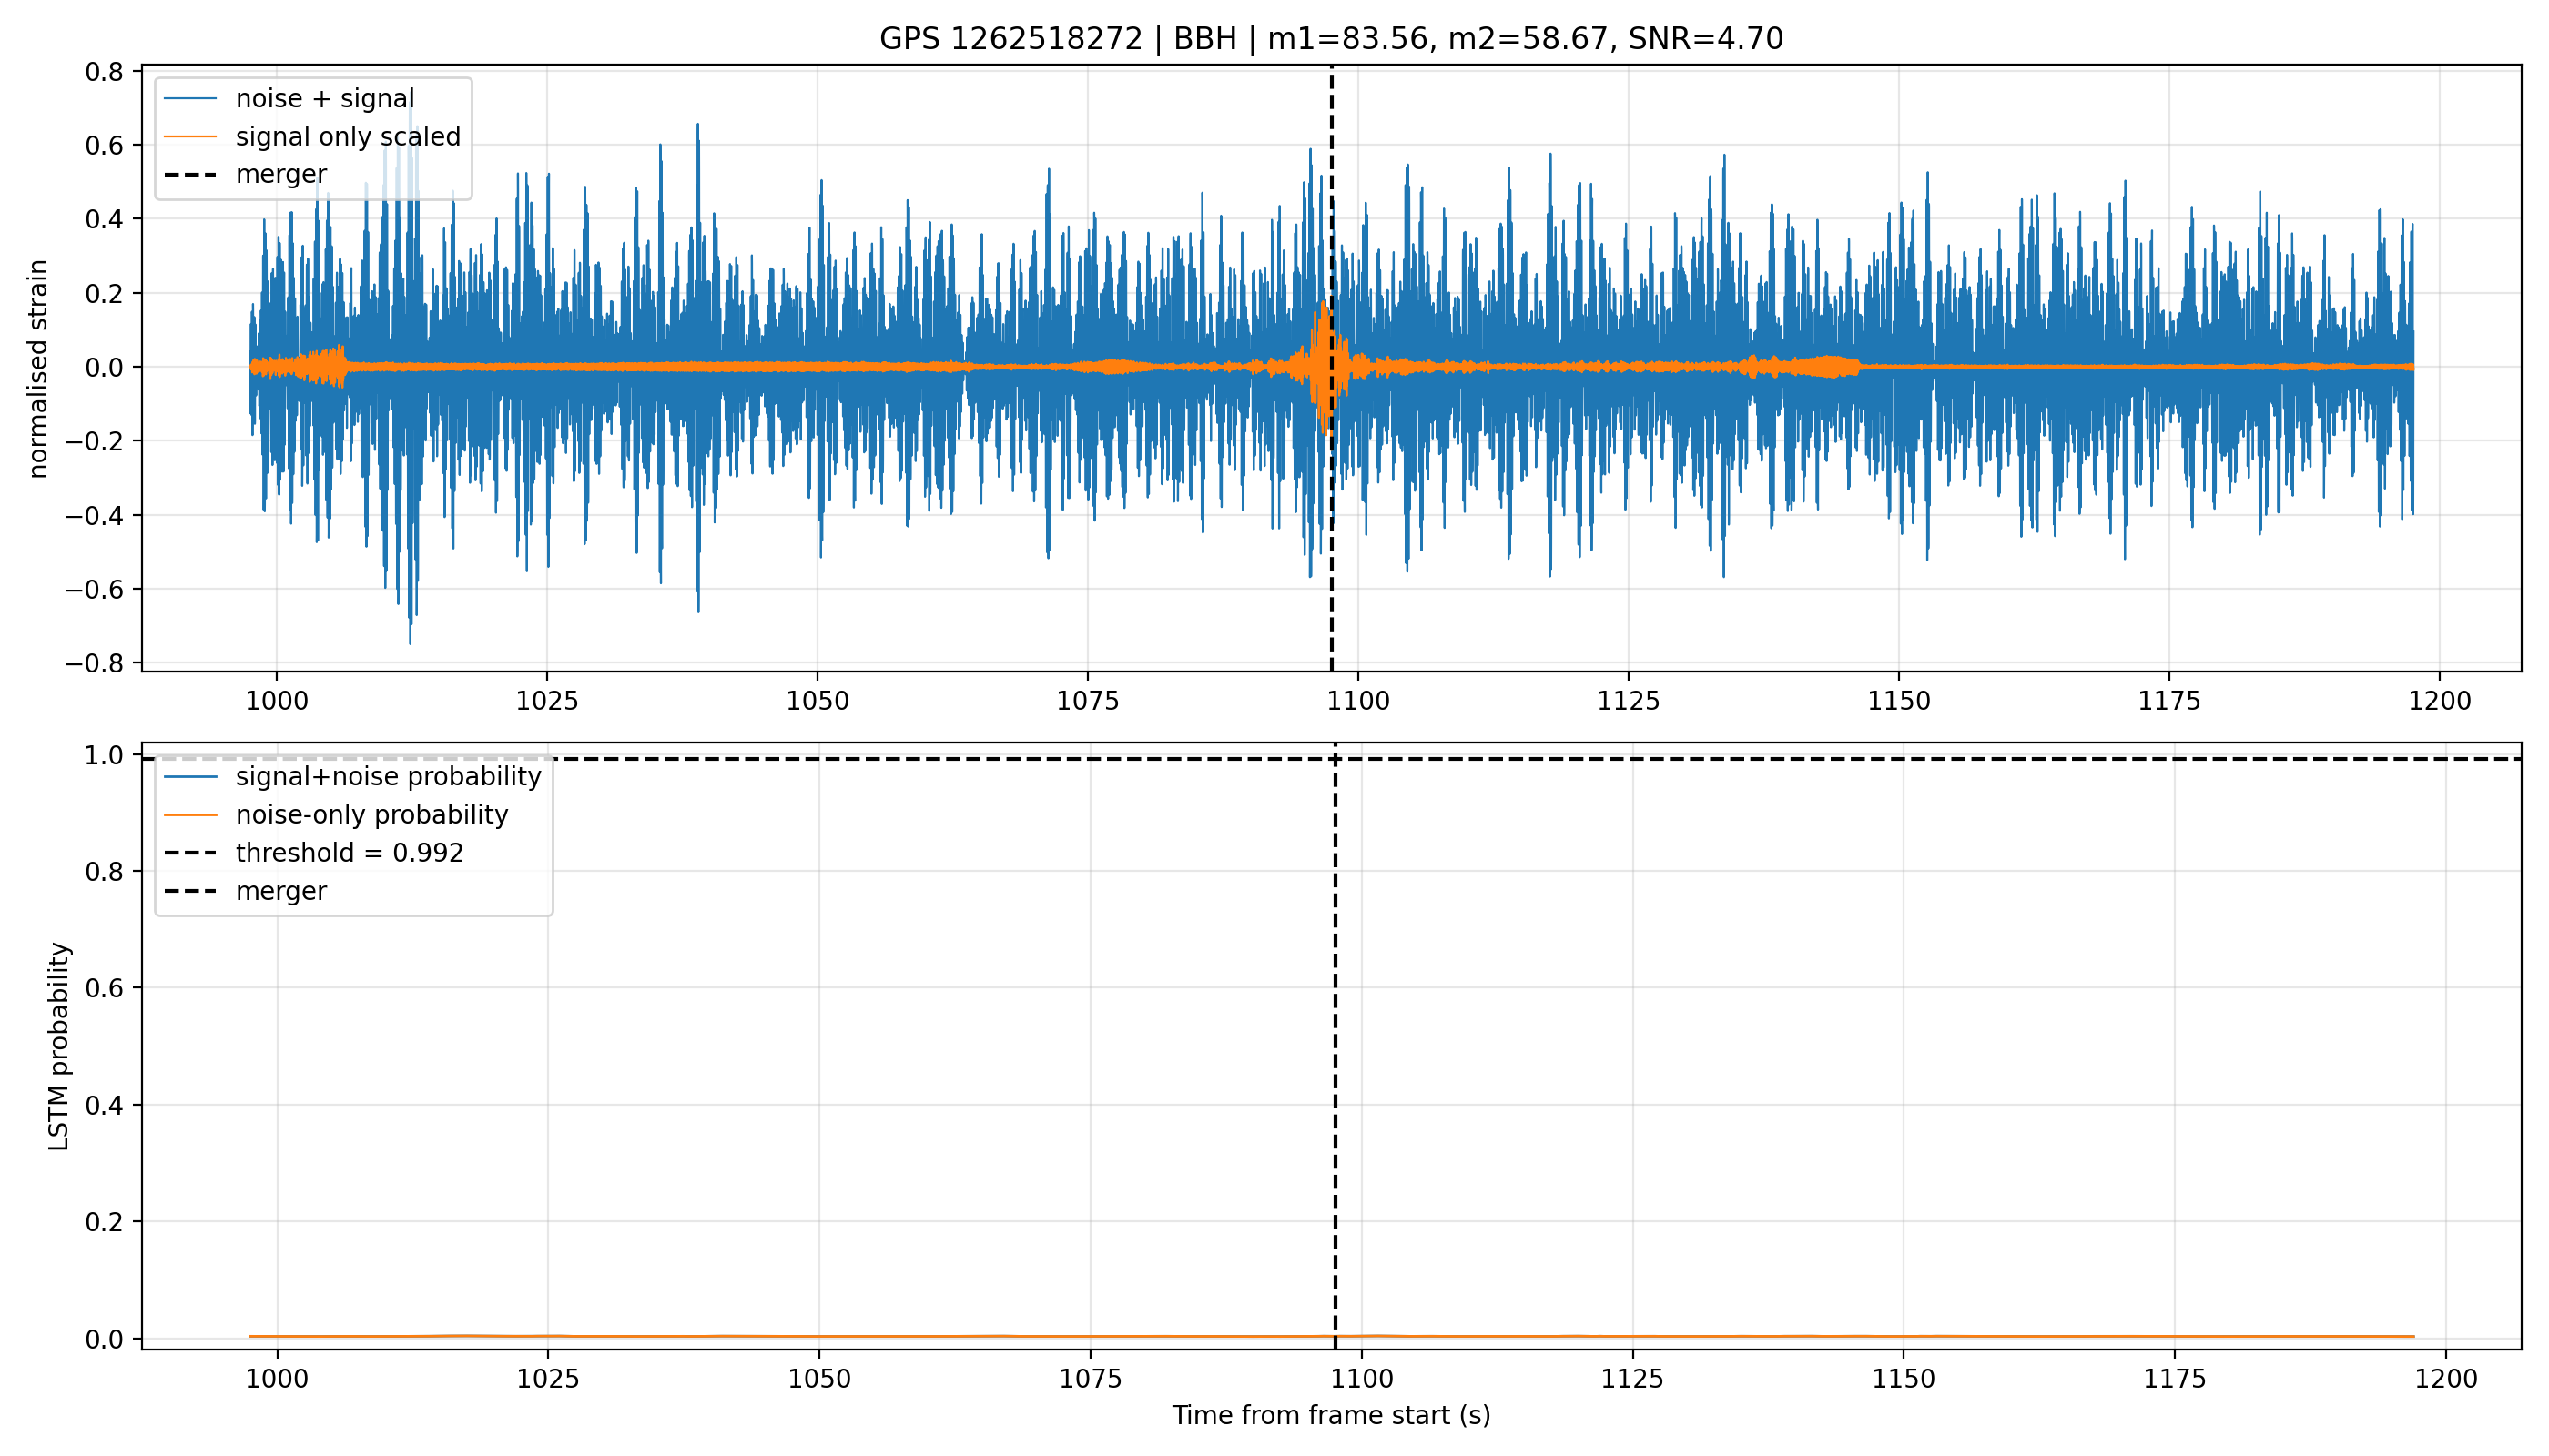Click the blue line swatch for signal+noise probability
This screenshot has height=1456, width=2549.
tap(190, 777)
